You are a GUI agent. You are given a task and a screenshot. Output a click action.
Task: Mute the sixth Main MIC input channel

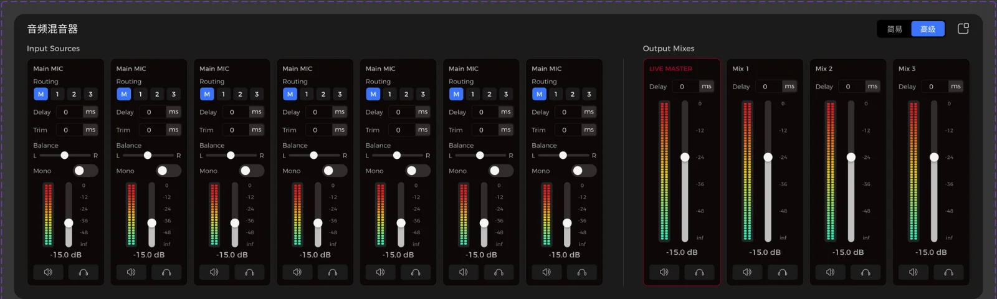tap(464, 272)
